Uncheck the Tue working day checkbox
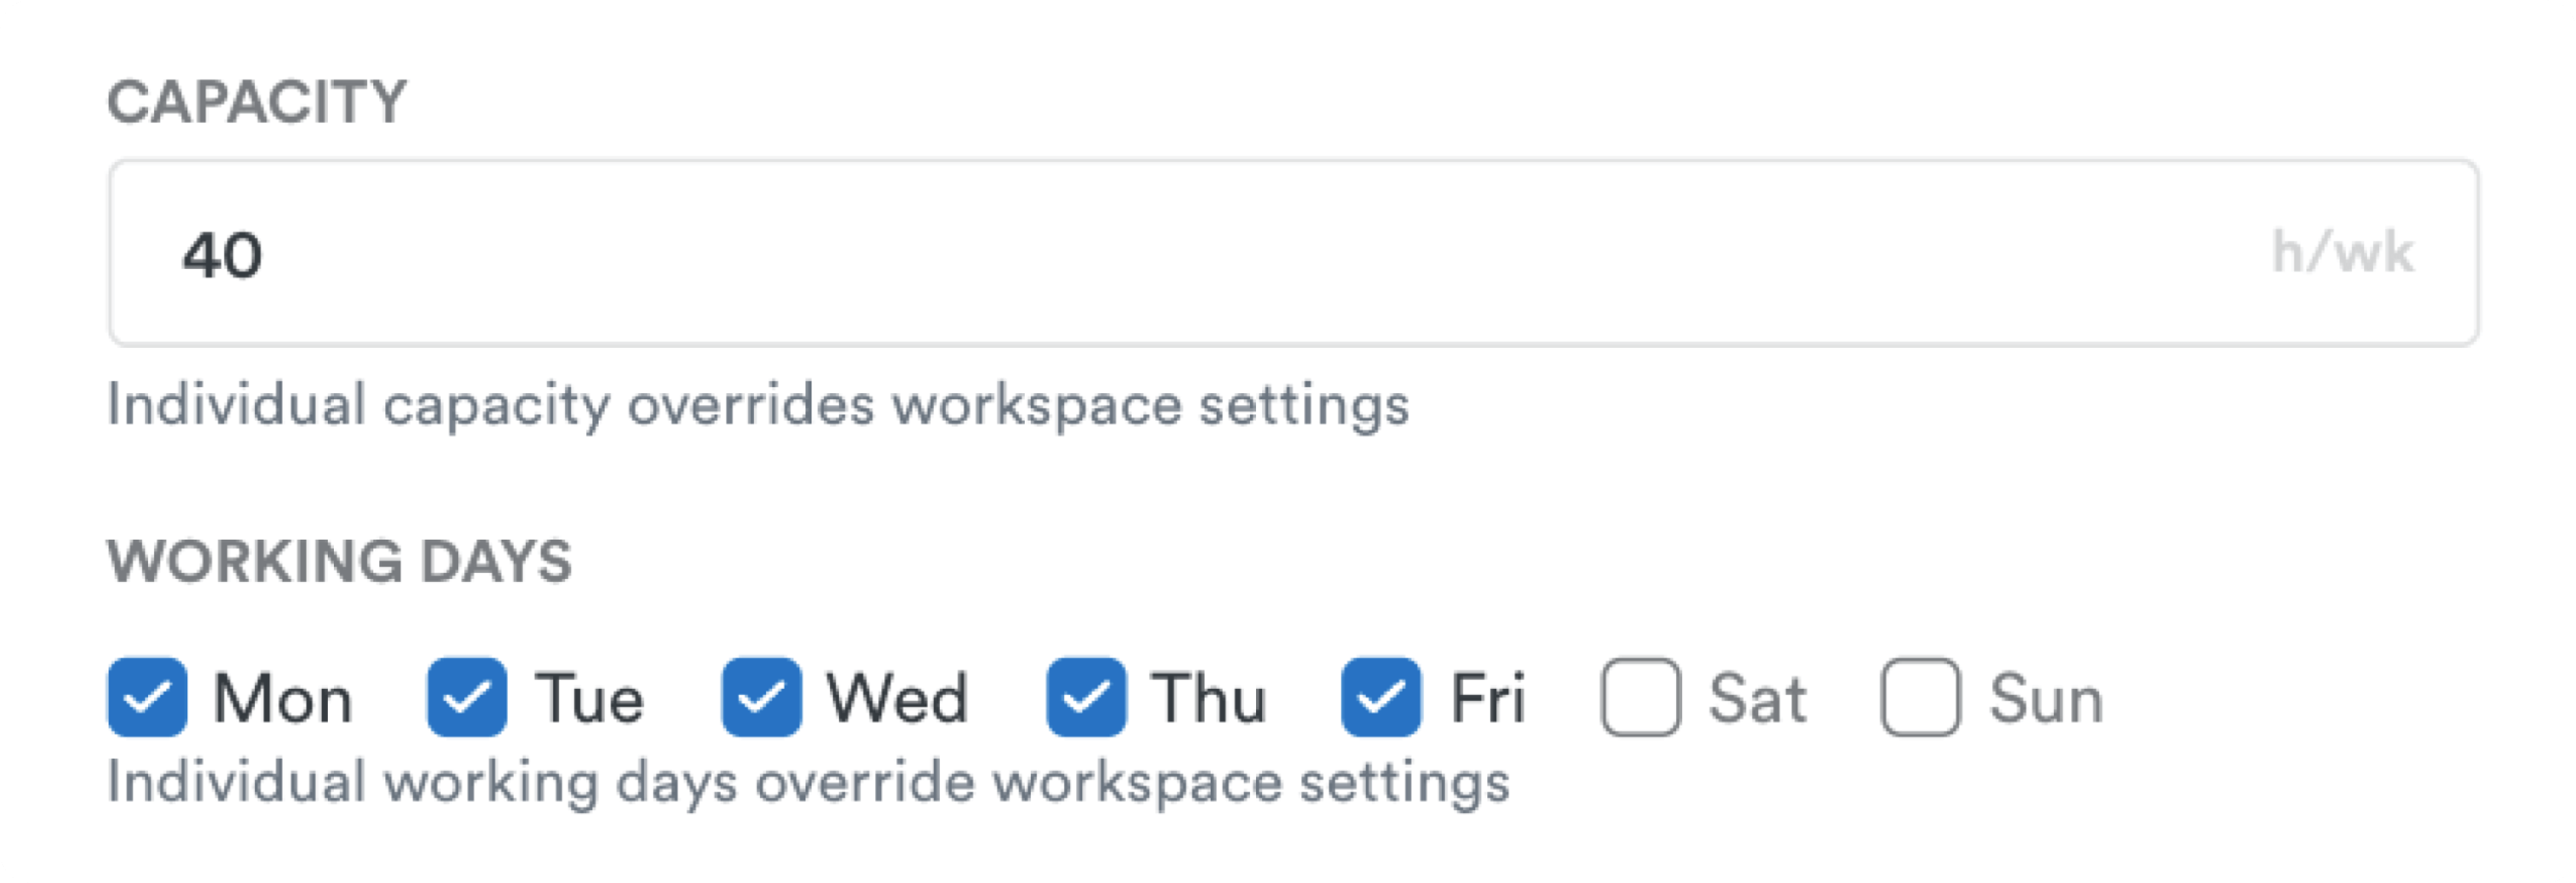The height and width of the screenshot is (883, 2576). [466, 697]
